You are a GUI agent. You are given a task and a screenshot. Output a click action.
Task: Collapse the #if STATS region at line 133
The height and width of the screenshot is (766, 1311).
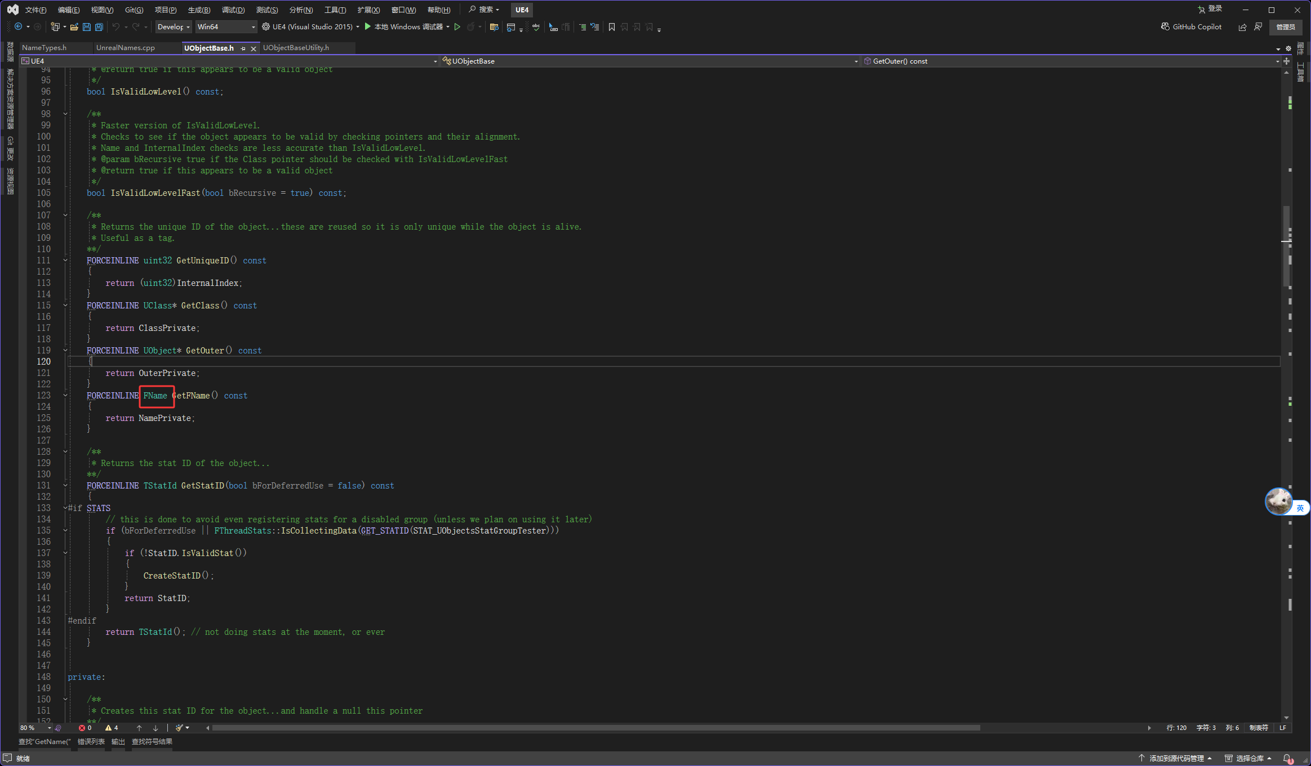click(65, 508)
